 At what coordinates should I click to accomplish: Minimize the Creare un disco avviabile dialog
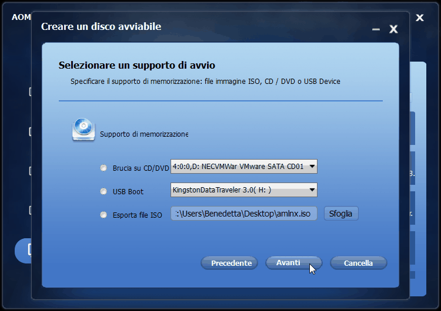click(376, 29)
